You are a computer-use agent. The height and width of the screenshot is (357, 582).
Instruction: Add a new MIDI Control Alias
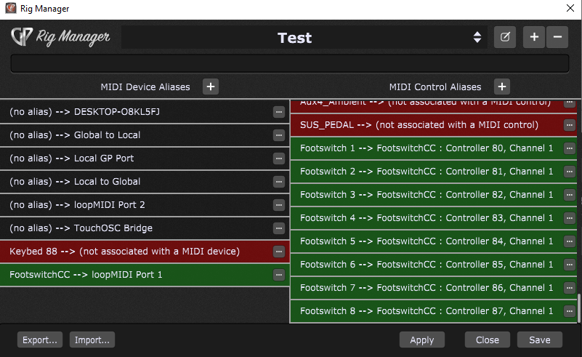(501, 87)
